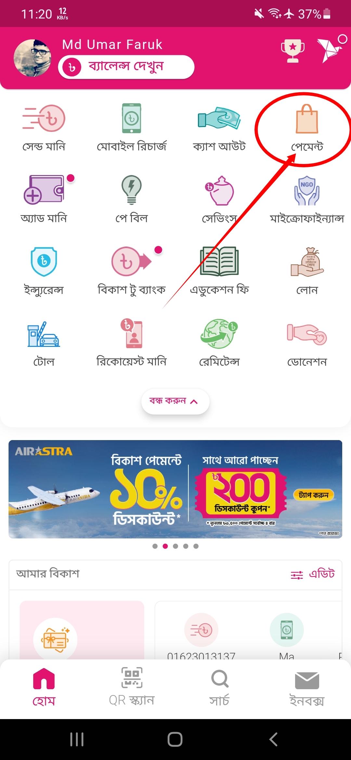Open the rewards trophy icon in header
Image resolution: width=351 pixels, height=760 pixels.
point(293,51)
